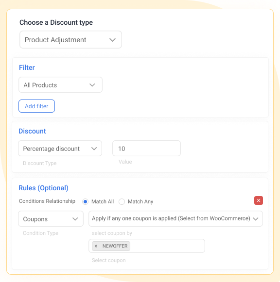280x282 pixels.
Task: Delete the rule with the red X icon
Action: tap(259, 200)
